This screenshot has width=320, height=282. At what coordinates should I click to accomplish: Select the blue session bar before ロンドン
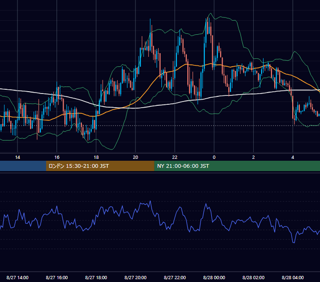[23, 166]
